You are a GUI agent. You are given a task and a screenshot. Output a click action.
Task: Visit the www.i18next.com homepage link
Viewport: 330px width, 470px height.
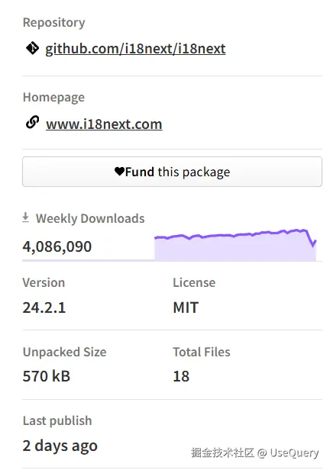click(x=104, y=124)
